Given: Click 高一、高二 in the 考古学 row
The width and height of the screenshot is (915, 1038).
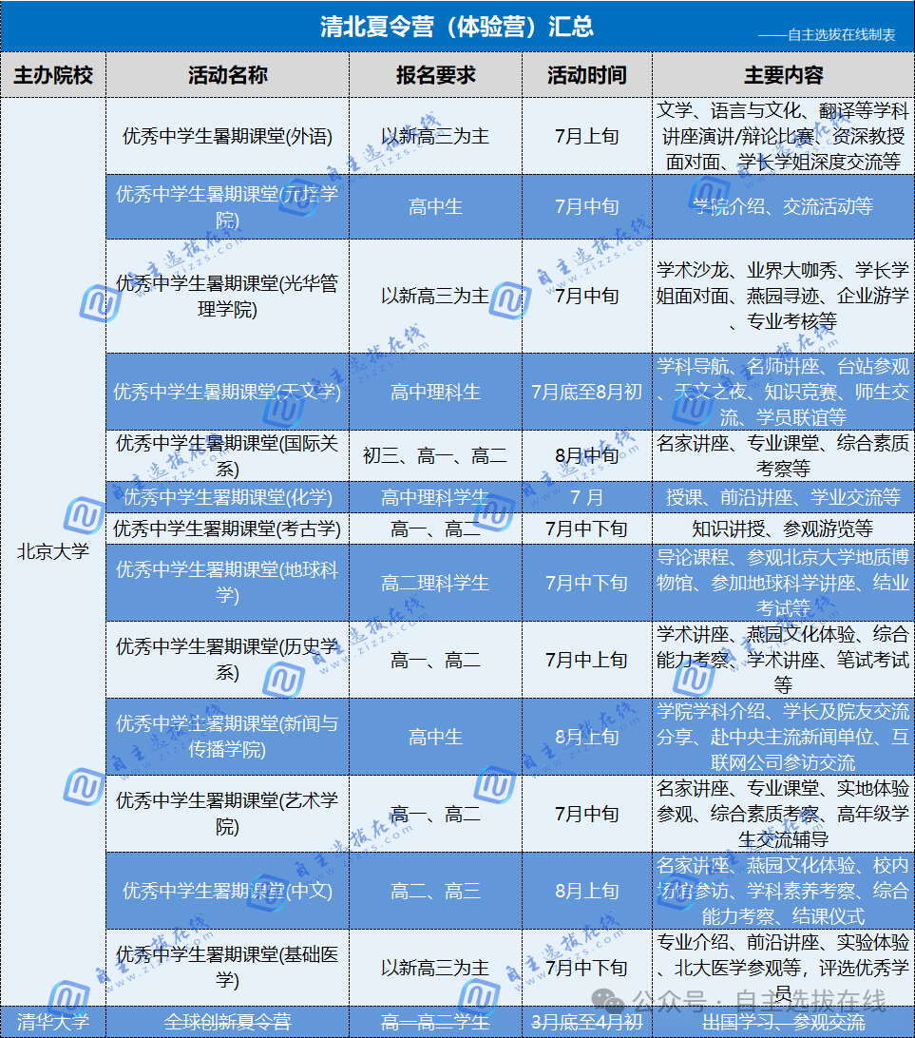Looking at the screenshot, I should pyautogui.click(x=435, y=529).
